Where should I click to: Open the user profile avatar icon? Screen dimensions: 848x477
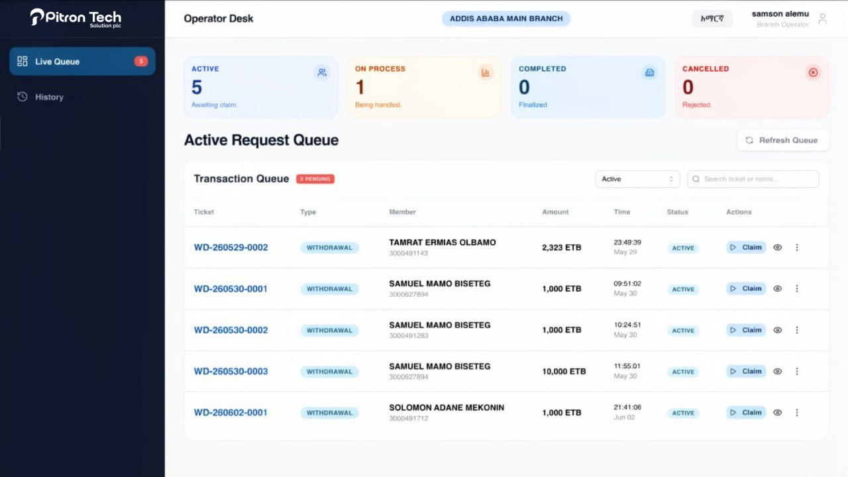click(822, 19)
